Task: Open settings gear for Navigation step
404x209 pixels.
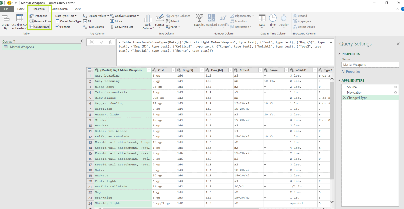Action: pyautogui.click(x=395, y=92)
